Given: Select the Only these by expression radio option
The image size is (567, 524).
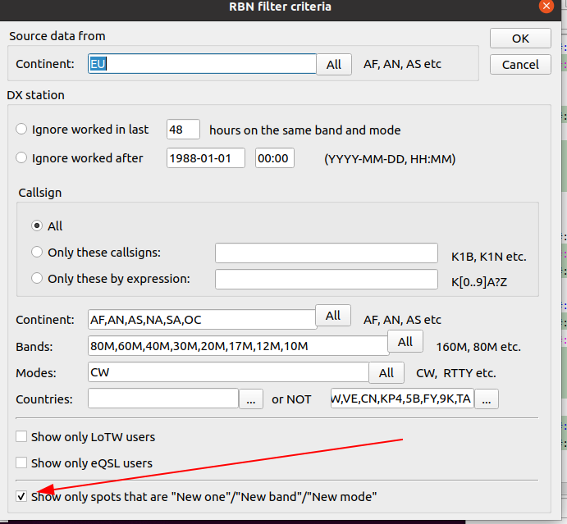Looking at the screenshot, I should pos(37,278).
